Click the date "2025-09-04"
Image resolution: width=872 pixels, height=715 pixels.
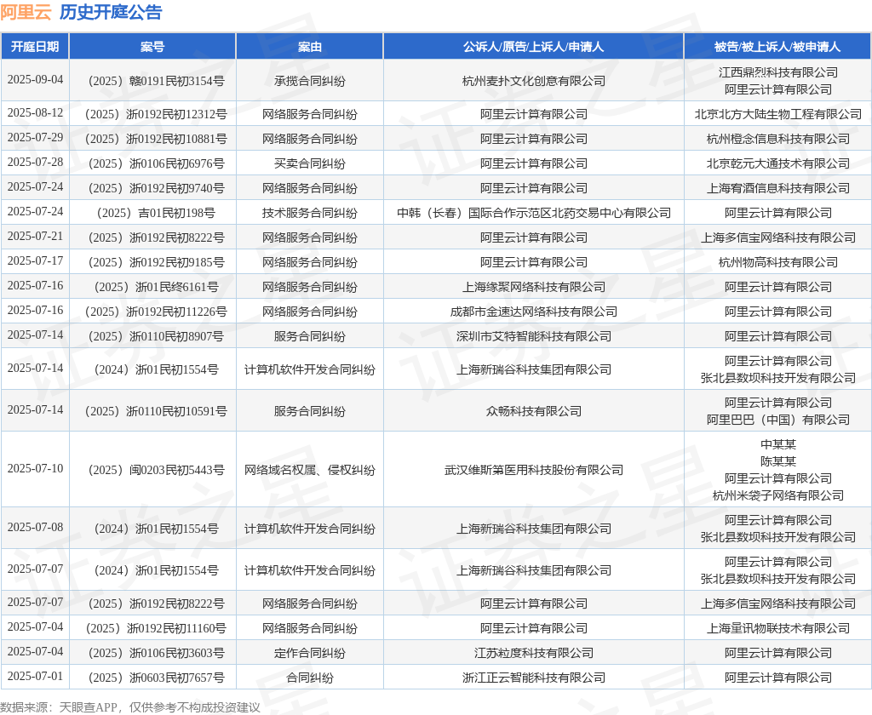(35, 79)
